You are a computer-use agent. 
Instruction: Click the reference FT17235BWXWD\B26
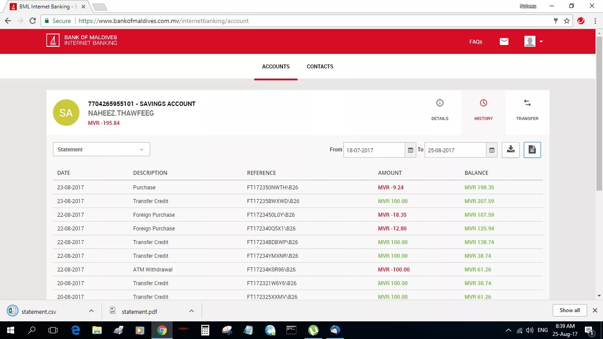pyautogui.click(x=273, y=201)
